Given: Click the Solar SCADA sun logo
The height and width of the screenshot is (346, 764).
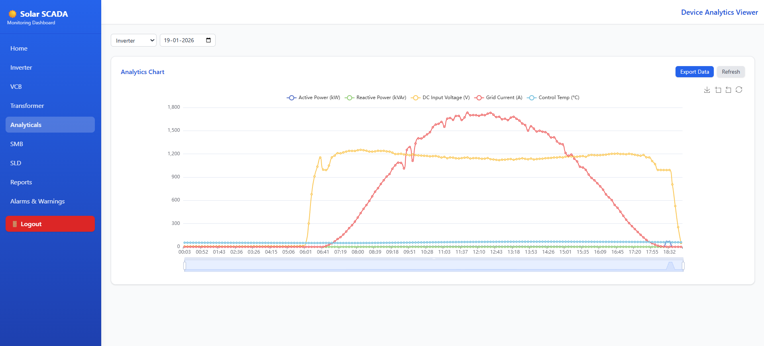Looking at the screenshot, I should 13,14.
